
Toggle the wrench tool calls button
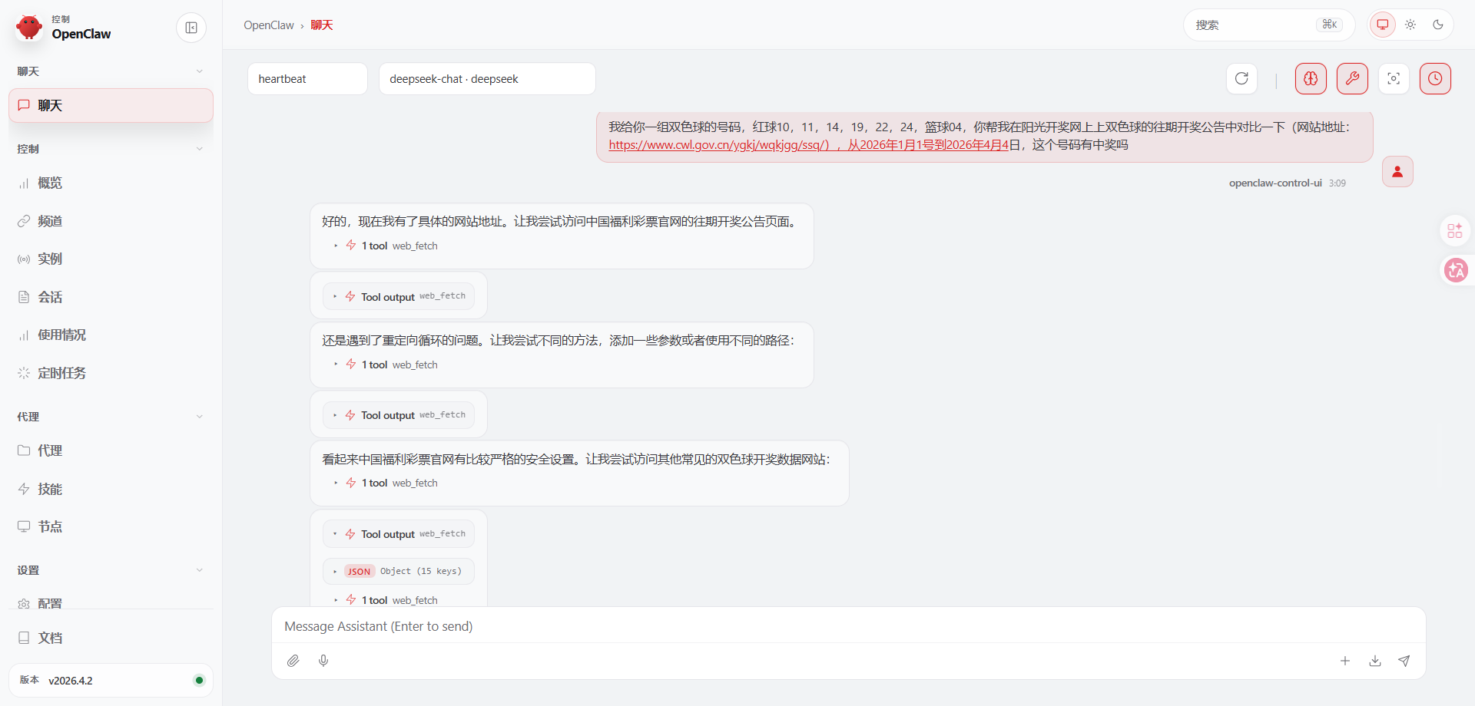[x=1352, y=78]
